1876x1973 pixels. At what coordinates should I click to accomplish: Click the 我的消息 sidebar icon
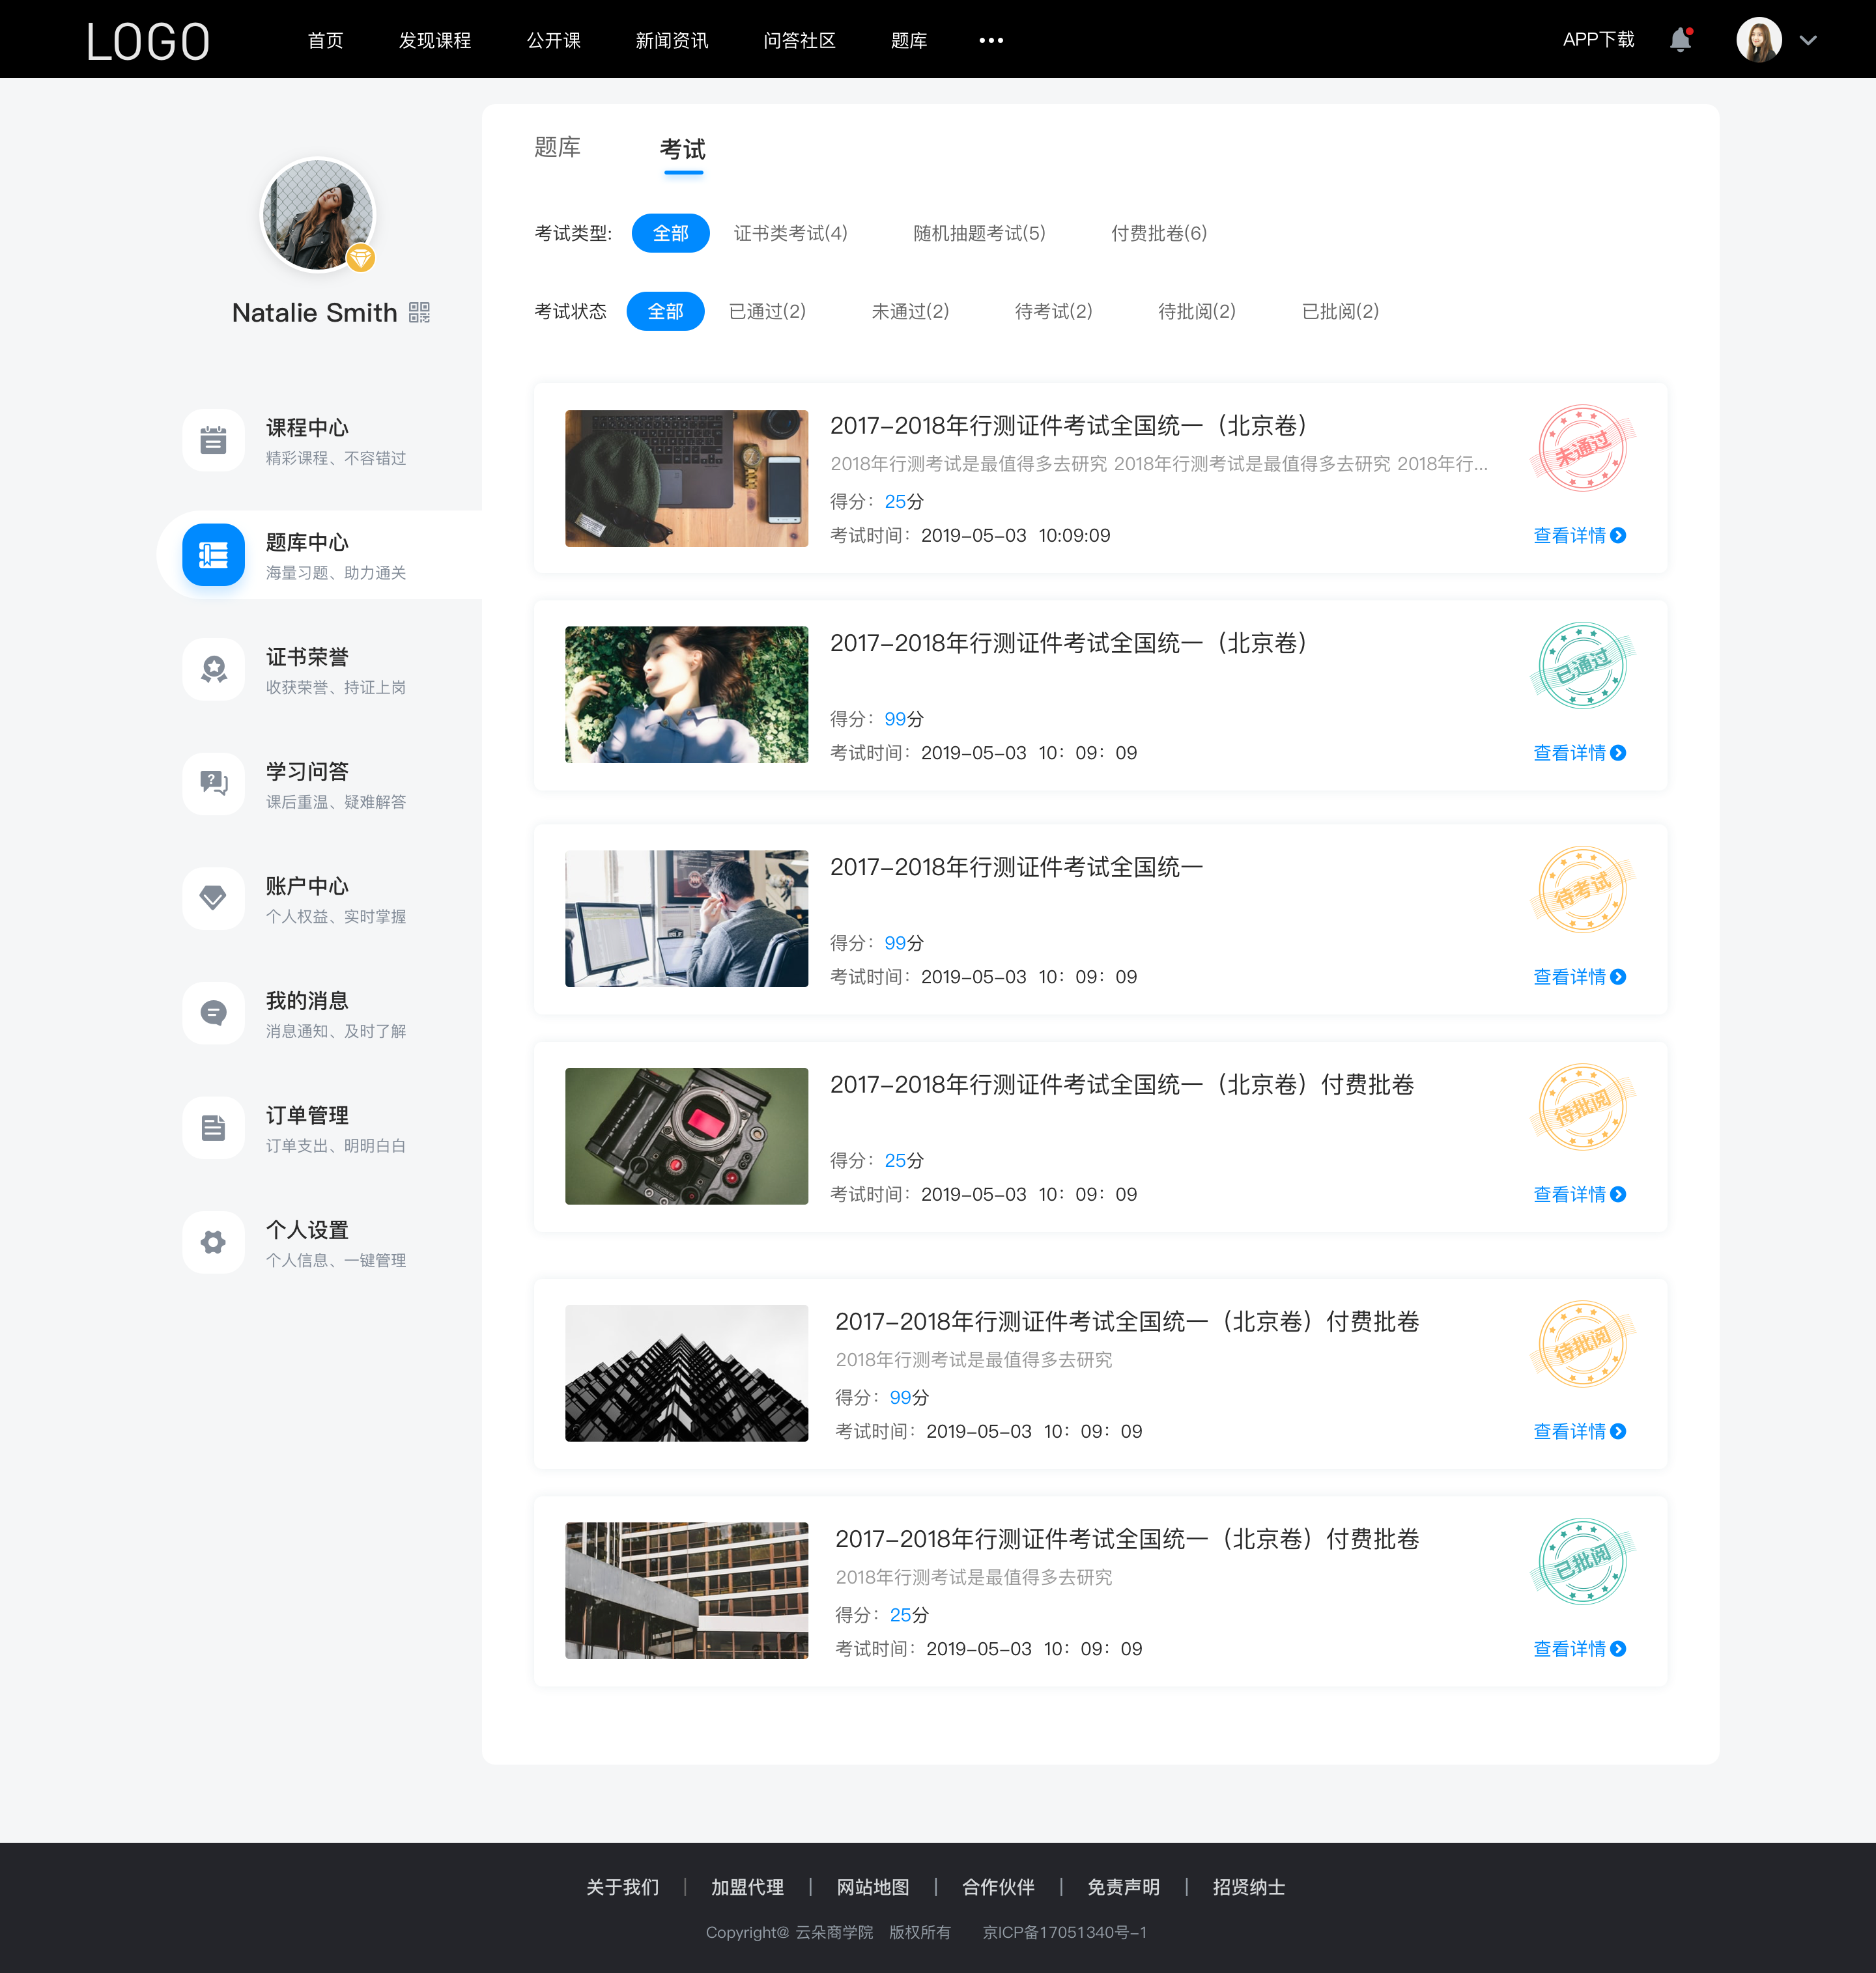tap(212, 1013)
